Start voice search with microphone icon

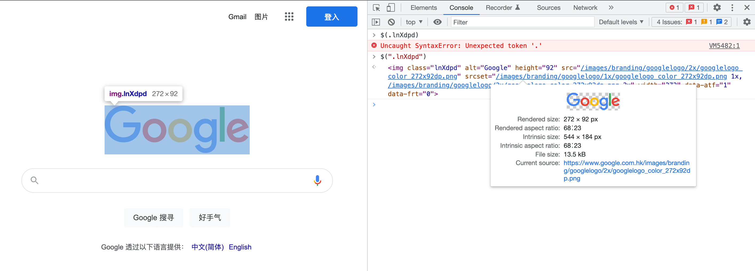click(x=317, y=180)
